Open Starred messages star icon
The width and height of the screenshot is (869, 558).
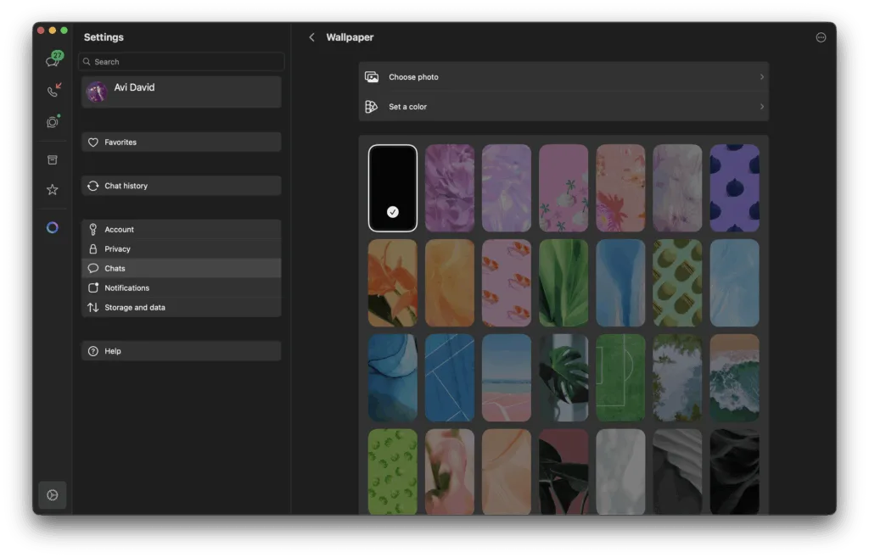[x=52, y=190]
